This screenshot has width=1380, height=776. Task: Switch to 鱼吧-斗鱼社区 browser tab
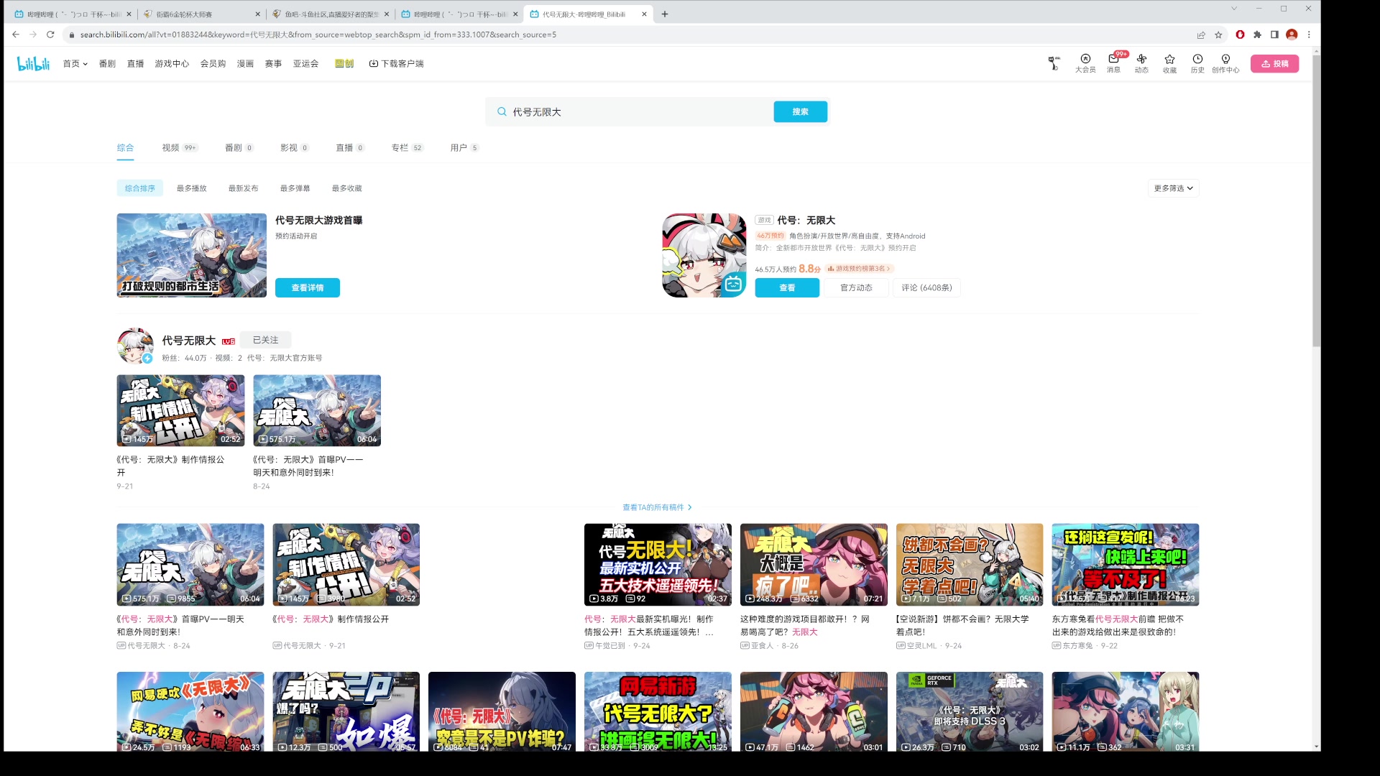tap(331, 14)
